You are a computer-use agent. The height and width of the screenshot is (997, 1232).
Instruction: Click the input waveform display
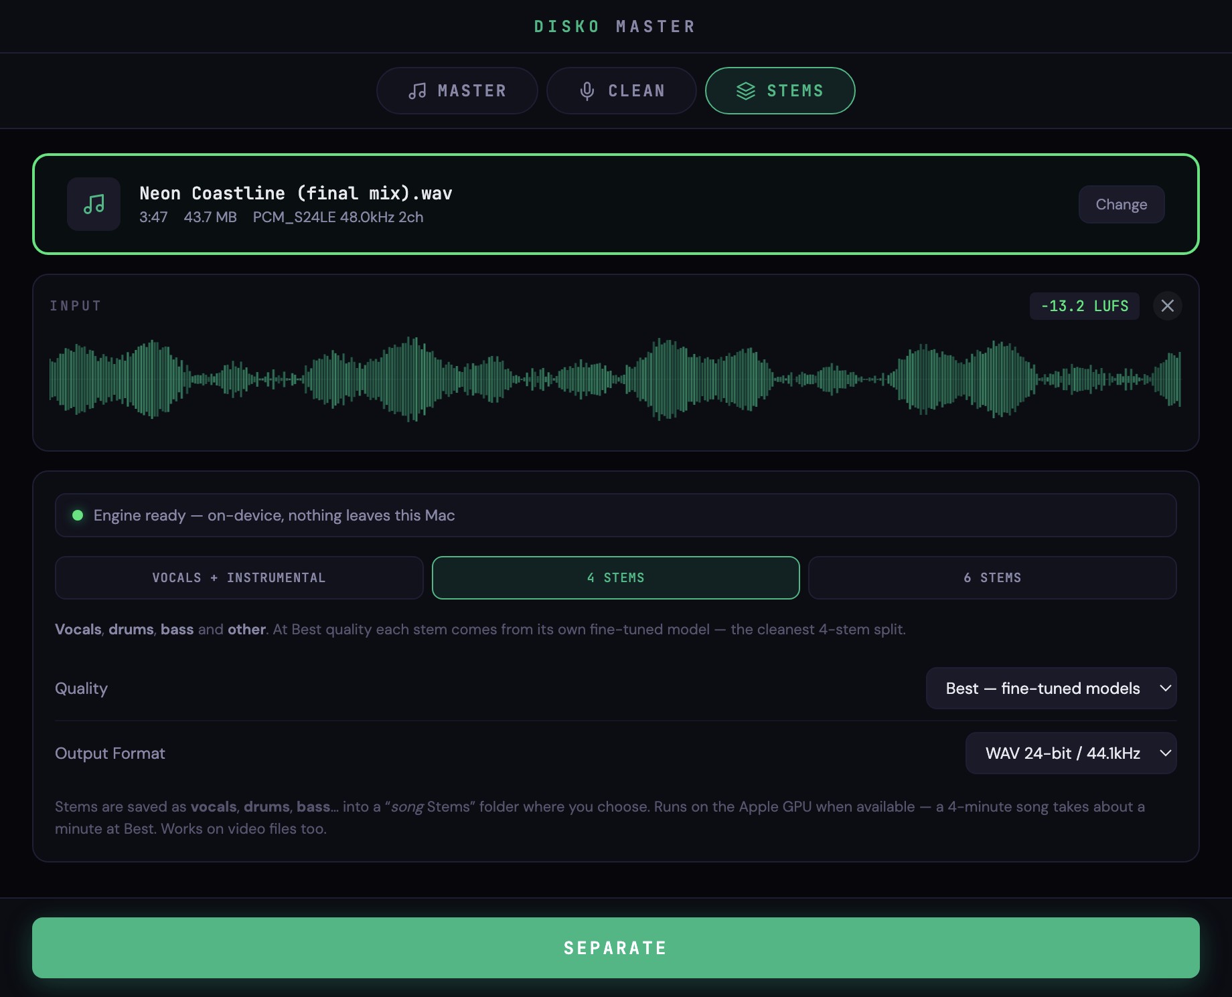(x=615, y=379)
